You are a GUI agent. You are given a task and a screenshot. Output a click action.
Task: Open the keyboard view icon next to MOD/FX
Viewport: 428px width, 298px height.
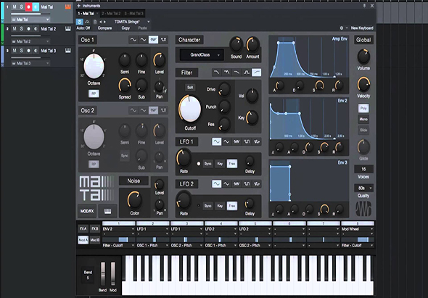click(x=107, y=211)
